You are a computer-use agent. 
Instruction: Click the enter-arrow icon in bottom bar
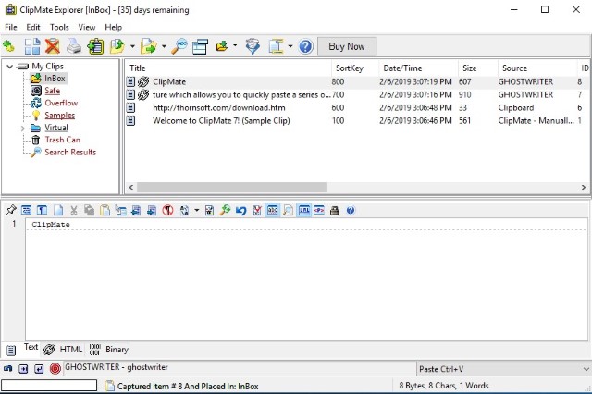(39, 369)
